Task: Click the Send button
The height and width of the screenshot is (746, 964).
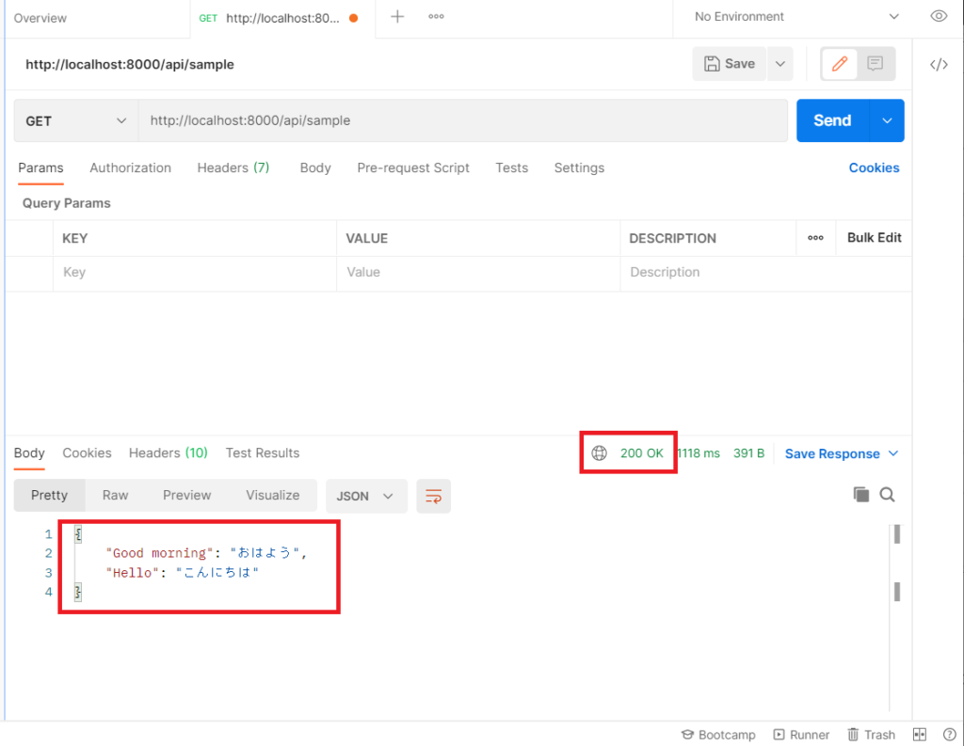Action: tap(831, 120)
